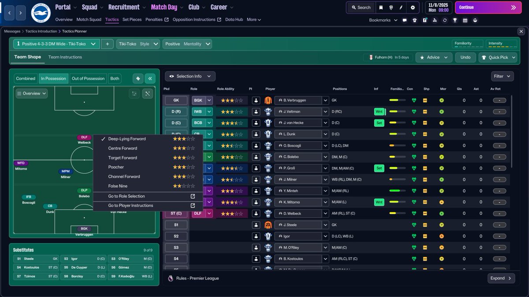Open the trophy competitions shortcut
Viewport: 529px width, 297px height.
pos(455,20)
